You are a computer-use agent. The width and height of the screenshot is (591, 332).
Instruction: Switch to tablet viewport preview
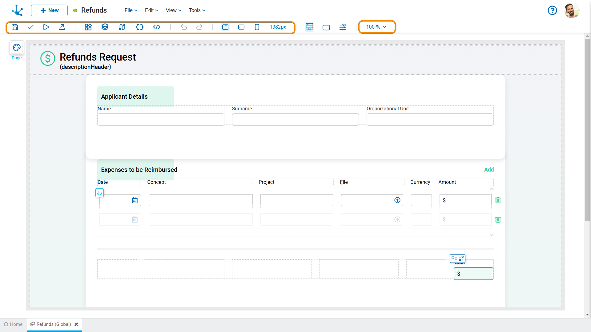point(241,27)
